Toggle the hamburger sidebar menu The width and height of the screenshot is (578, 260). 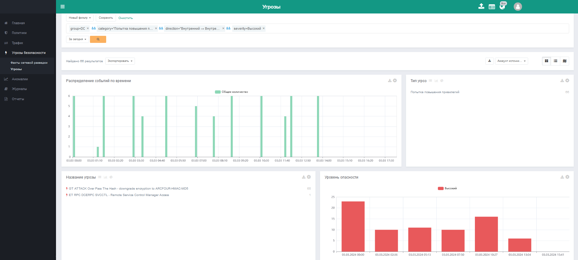pyautogui.click(x=62, y=7)
